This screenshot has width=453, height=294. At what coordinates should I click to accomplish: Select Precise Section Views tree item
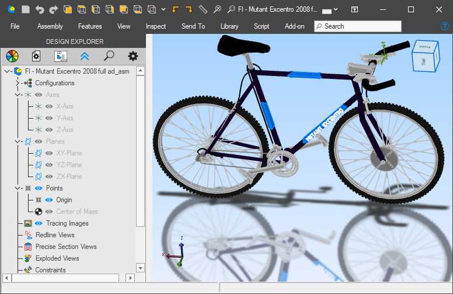(x=65, y=247)
